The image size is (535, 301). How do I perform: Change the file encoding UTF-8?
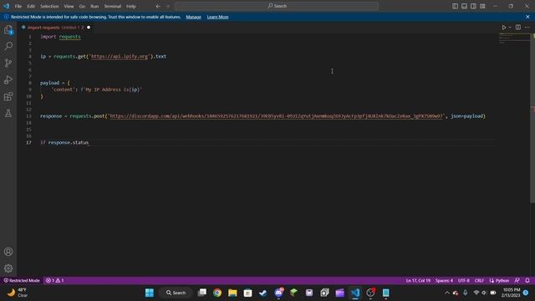(463, 281)
